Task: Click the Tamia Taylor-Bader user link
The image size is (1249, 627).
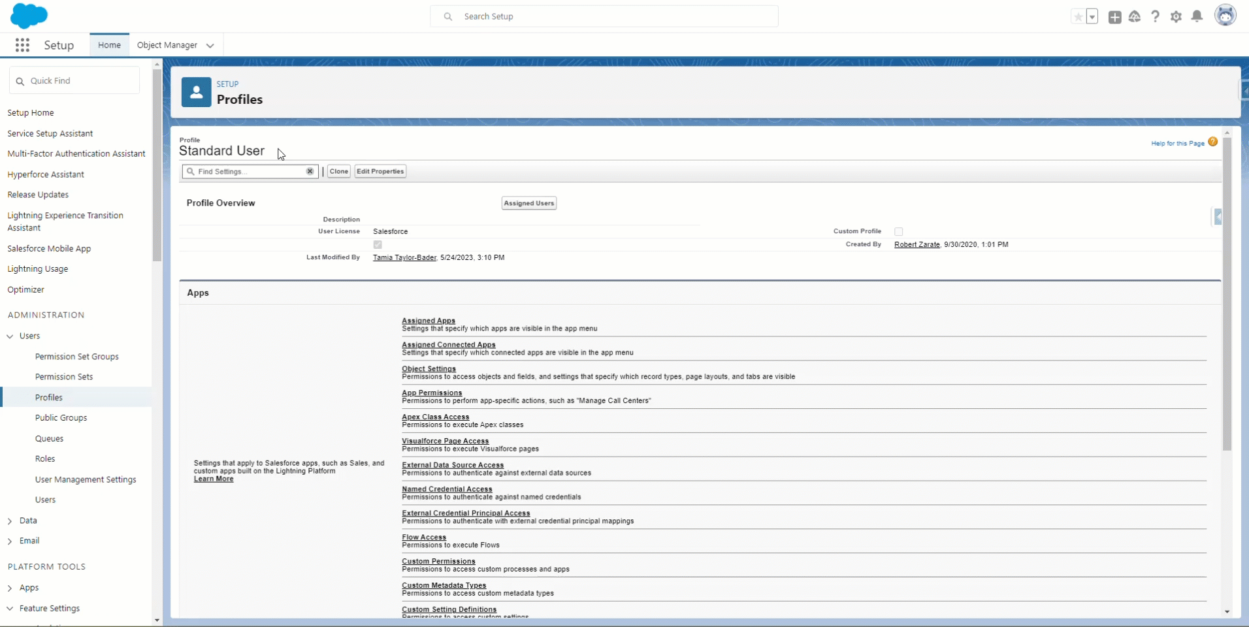Action: pyautogui.click(x=404, y=257)
